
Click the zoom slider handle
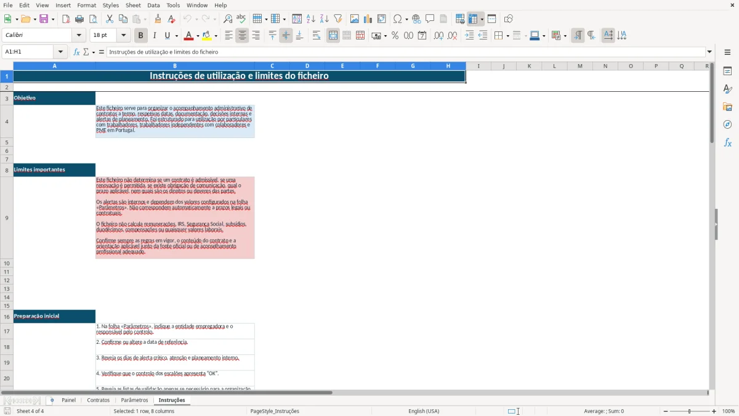(x=690, y=411)
